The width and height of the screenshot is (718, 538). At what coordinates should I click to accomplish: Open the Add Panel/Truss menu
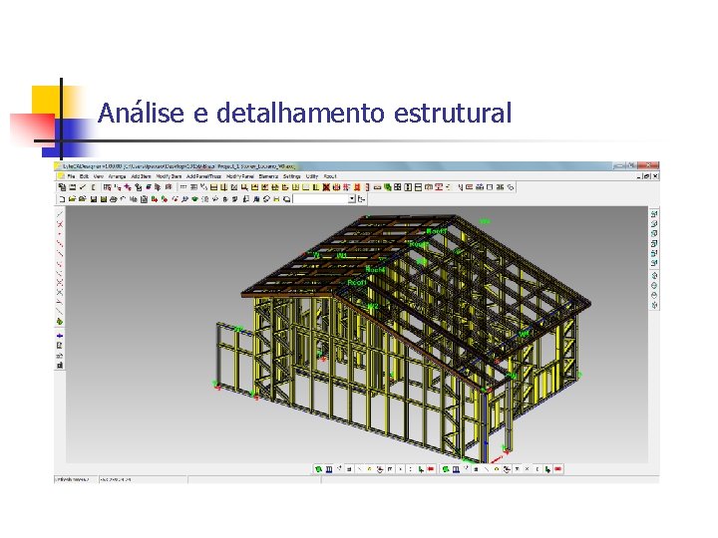[x=203, y=176]
